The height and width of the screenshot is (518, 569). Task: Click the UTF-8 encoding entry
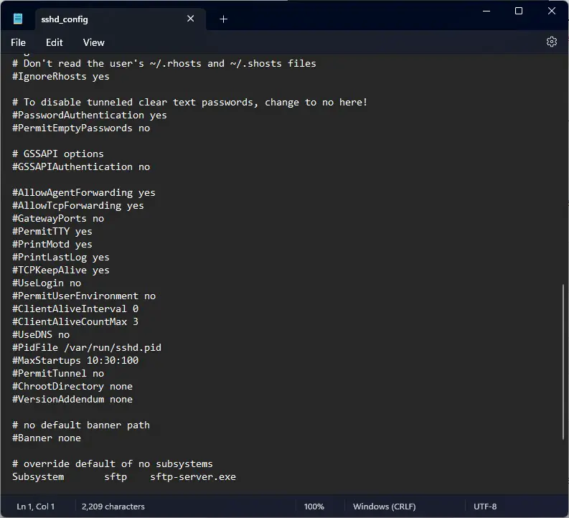pyautogui.click(x=485, y=507)
